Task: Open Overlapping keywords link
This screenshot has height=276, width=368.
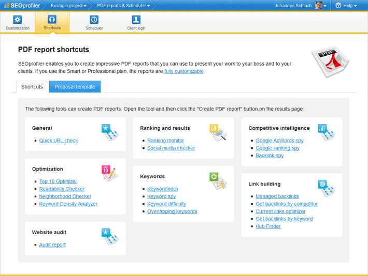Action: pos(172,211)
